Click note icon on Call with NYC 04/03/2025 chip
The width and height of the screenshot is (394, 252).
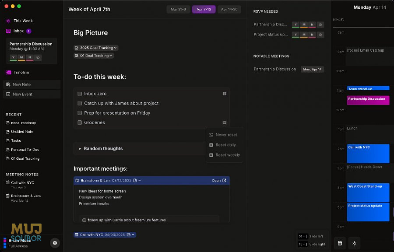click(128, 234)
